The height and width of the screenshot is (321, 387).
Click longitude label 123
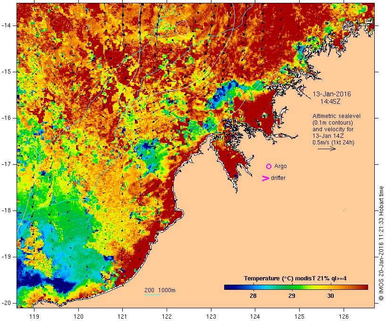pos(211,316)
